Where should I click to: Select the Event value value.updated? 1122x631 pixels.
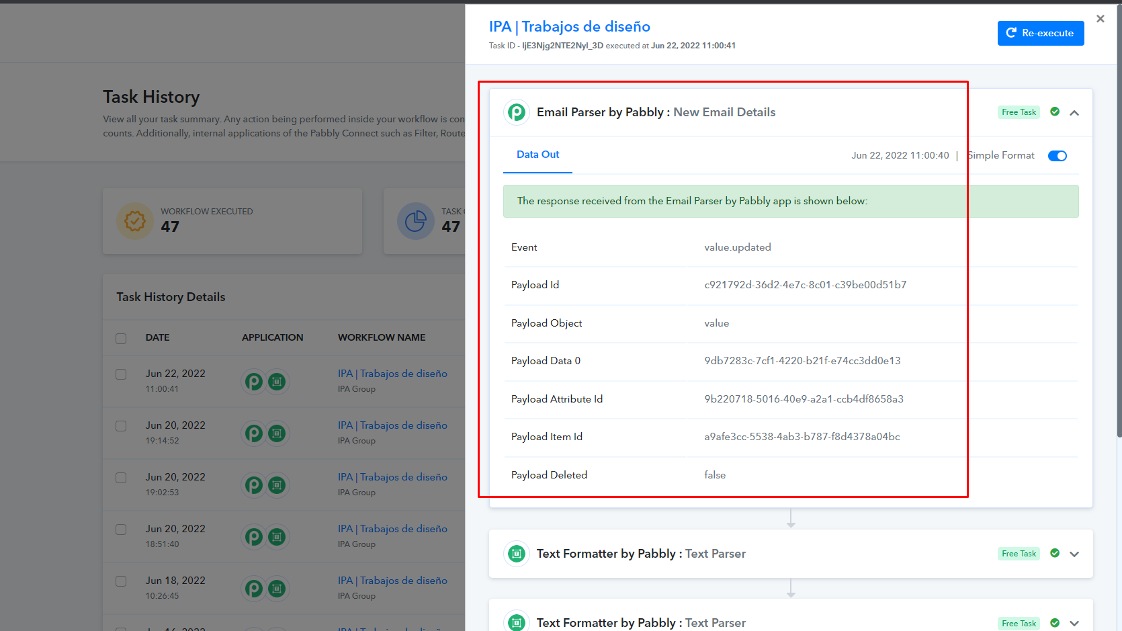(x=738, y=247)
